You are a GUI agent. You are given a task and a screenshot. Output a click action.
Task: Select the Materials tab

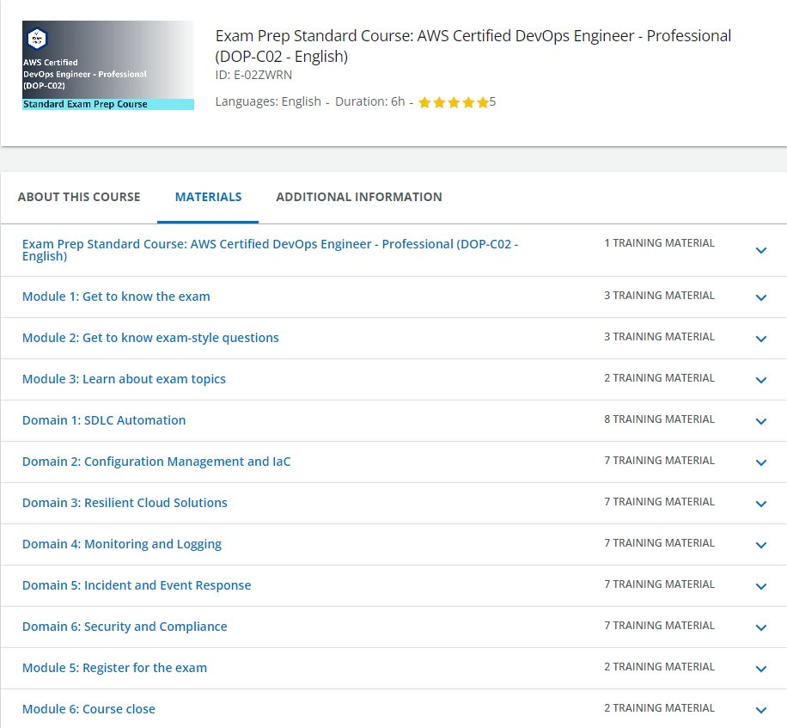tap(208, 197)
